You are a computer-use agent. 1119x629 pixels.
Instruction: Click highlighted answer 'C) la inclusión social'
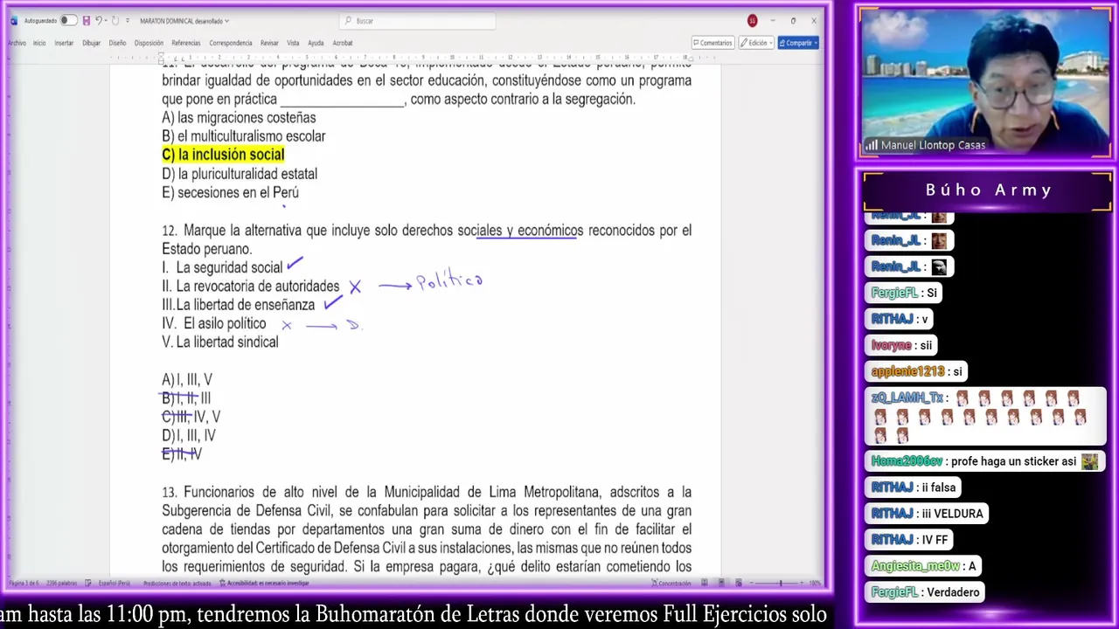(x=223, y=155)
